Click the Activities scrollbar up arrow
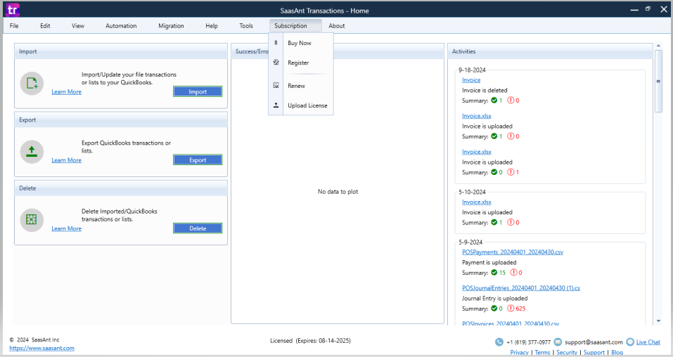Image resolution: width=673 pixels, height=357 pixels. click(658, 46)
